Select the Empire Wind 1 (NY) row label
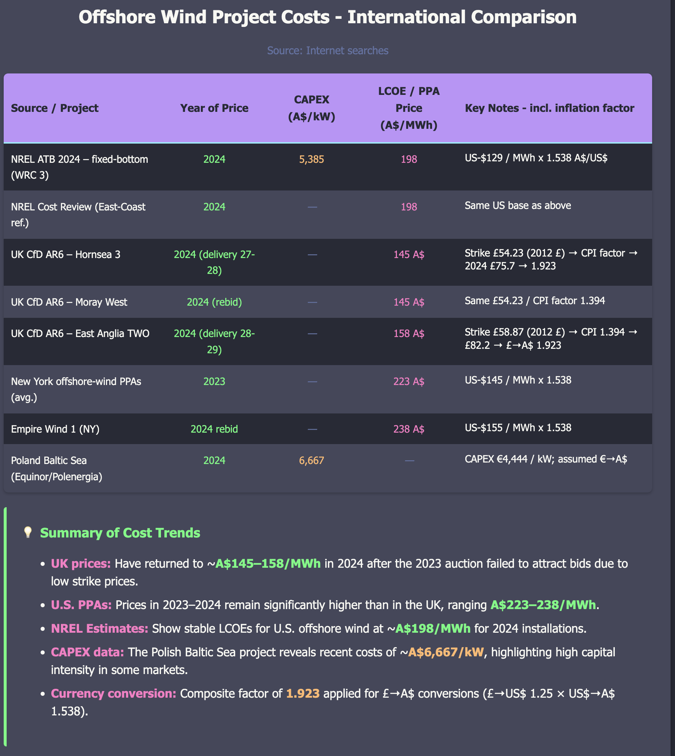The height and width of the screenshot is (756, 675). click(55, 429)
